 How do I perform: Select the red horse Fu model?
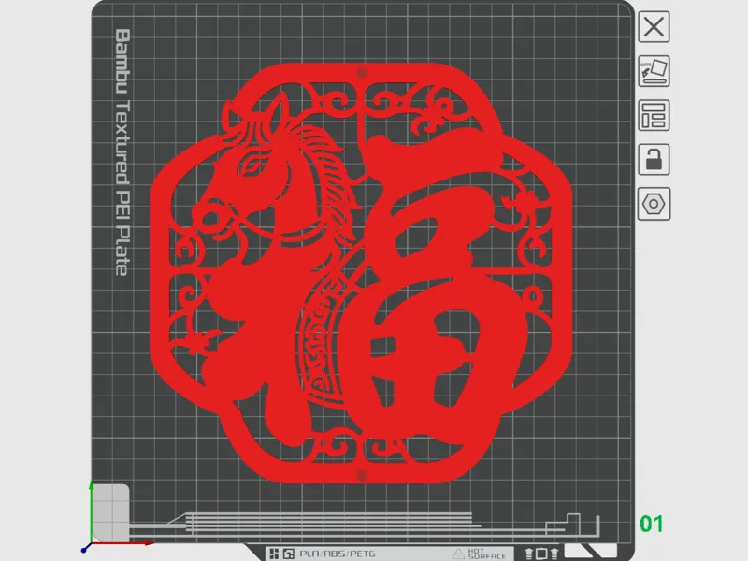pyautogui.click(x=361, y=273)
